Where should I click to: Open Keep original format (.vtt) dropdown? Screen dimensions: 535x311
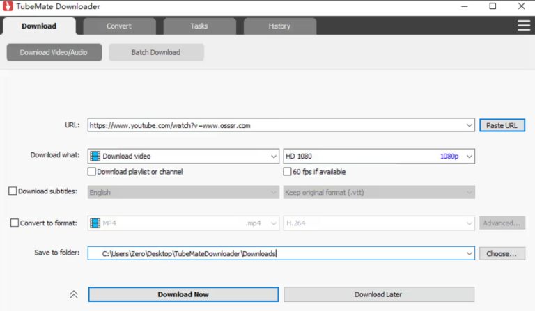click(x=379, y=192)
